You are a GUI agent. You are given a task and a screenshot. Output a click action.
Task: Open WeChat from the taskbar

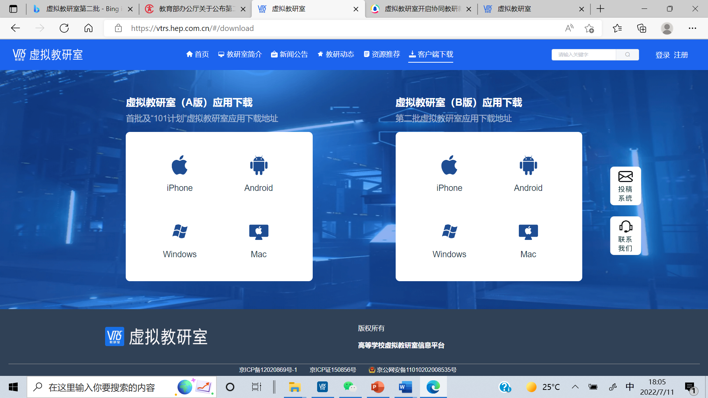[x=350, y=387]
